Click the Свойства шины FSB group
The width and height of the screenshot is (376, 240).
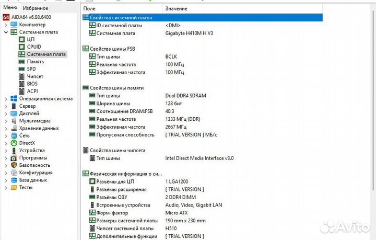(112, 49)
